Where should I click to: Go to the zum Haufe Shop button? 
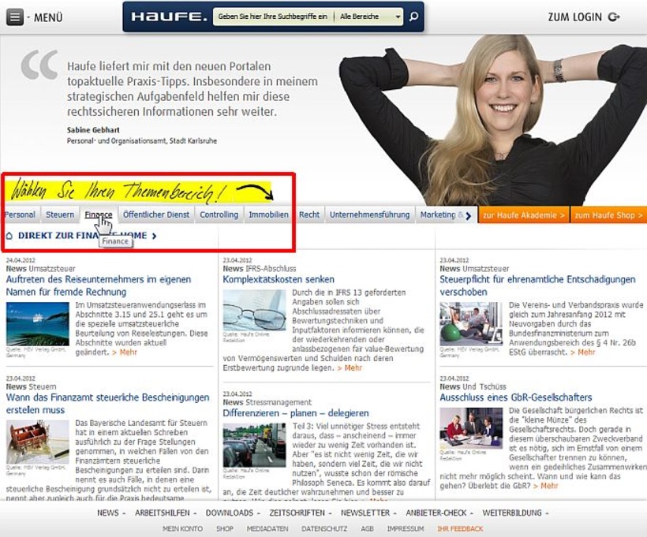coord(608,214)
